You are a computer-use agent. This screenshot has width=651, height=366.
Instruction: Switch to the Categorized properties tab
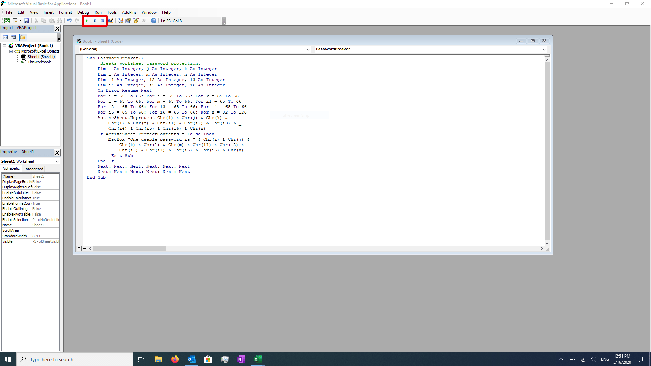click(33, 169)
